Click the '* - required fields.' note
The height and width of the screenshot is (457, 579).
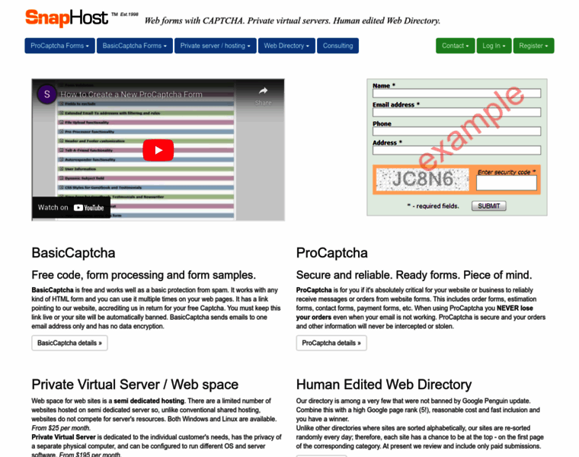click(x=433, y=206)
